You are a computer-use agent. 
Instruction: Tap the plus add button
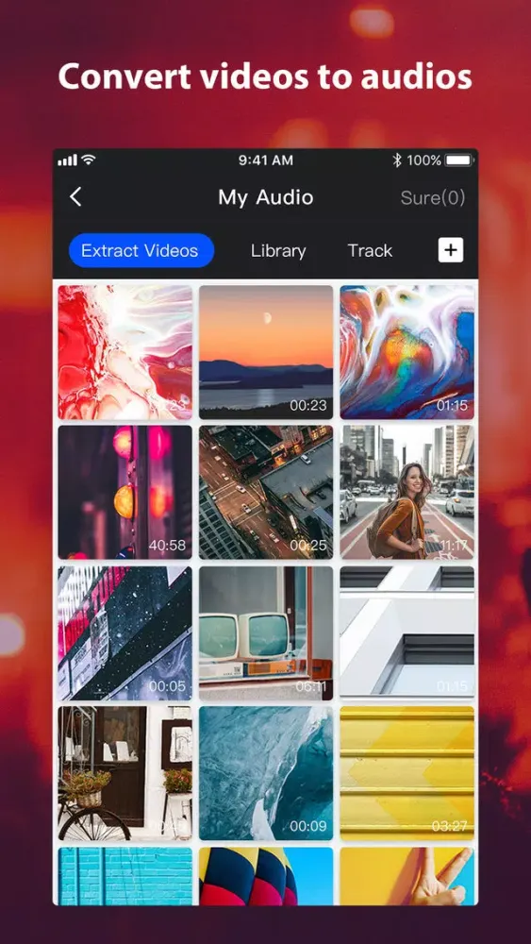pyautogui.click(x=451, y=250)
